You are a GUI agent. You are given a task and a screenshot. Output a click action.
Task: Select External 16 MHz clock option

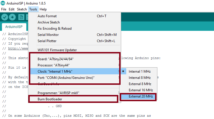point(139,90)
